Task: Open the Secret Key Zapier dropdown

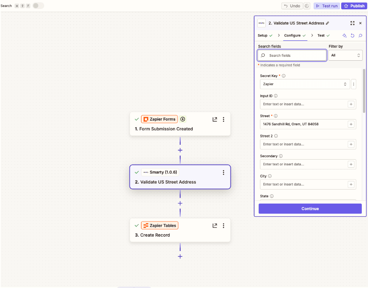Action: (305, 84)
